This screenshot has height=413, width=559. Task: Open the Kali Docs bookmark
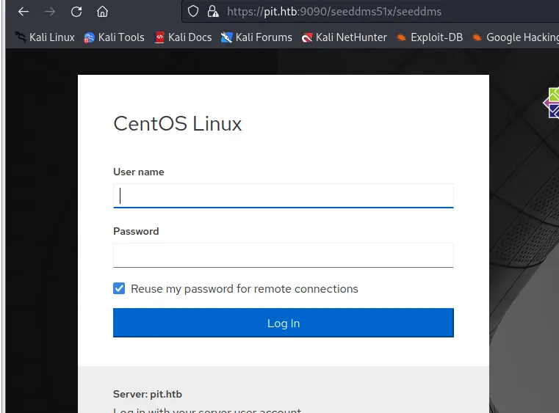coord(183,37)
